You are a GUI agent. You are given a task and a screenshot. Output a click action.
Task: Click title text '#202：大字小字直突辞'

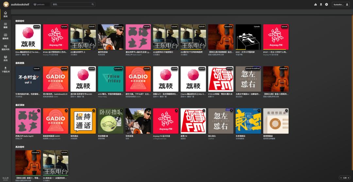[245, 52]
